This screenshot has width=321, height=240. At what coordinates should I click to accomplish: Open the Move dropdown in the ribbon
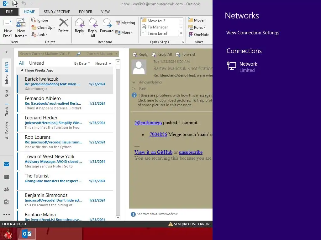point(197,20)
